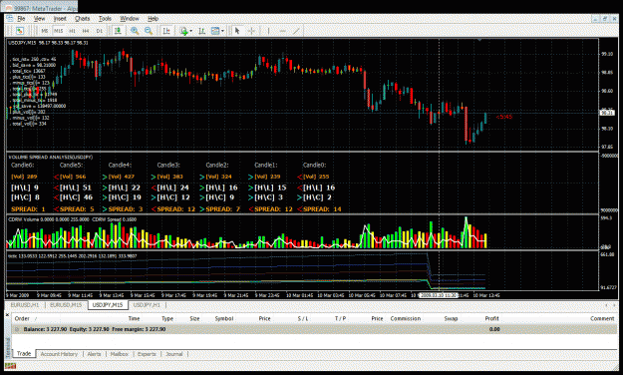
Task: Click the connection status bars icon
Action: [x=11, y=365]
